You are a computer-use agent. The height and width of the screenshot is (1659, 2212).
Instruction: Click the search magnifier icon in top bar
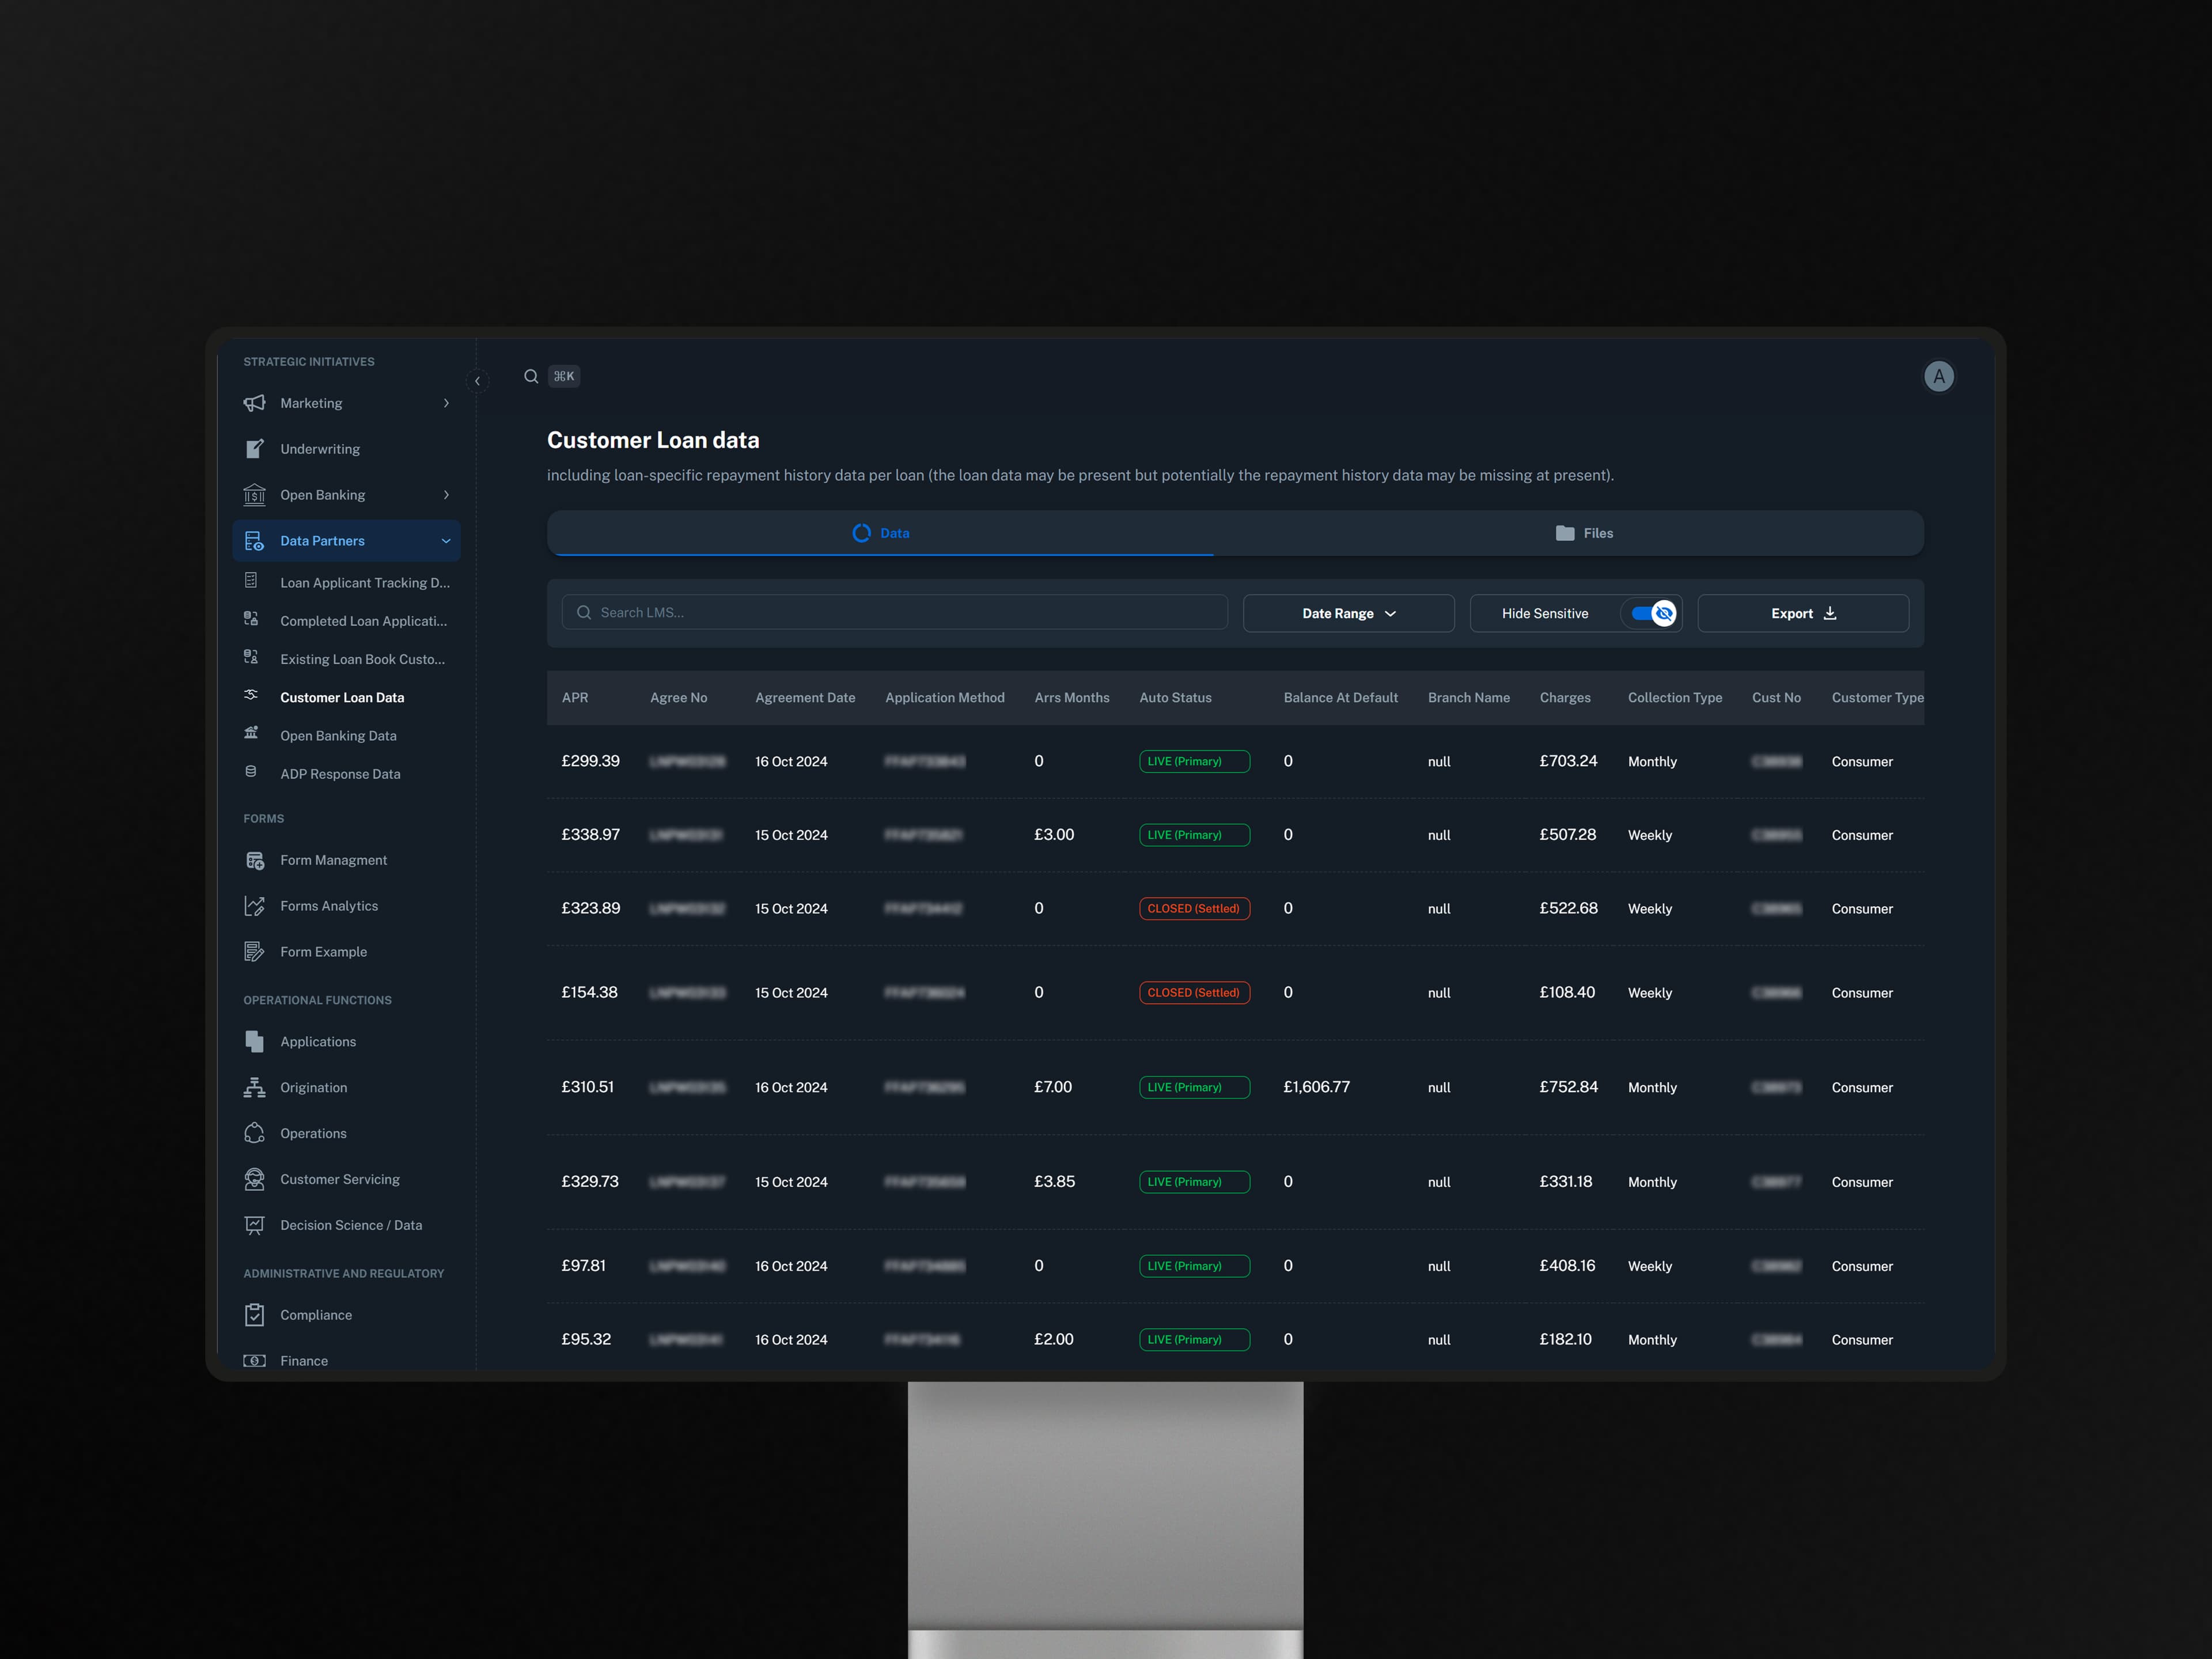click(x=531, y=377)
